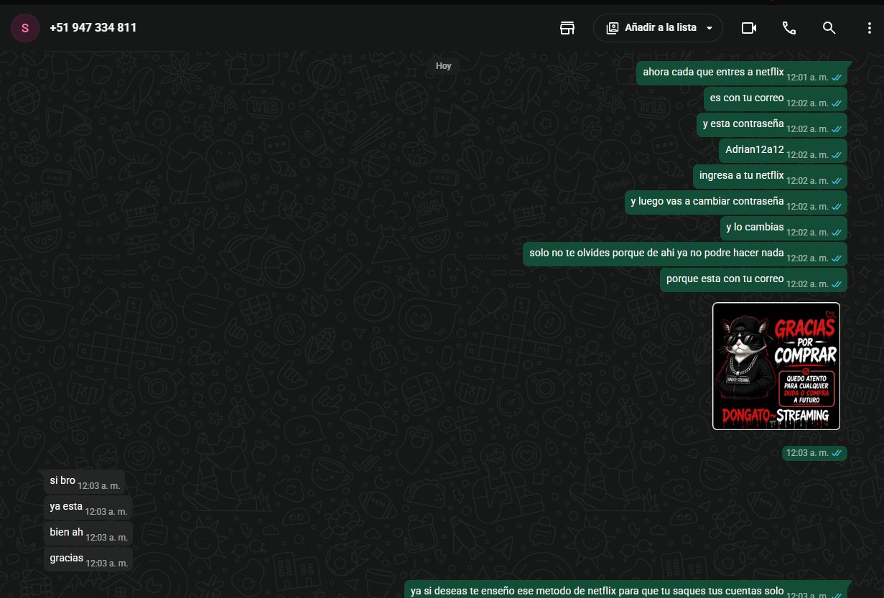Search within this chat

829,28
